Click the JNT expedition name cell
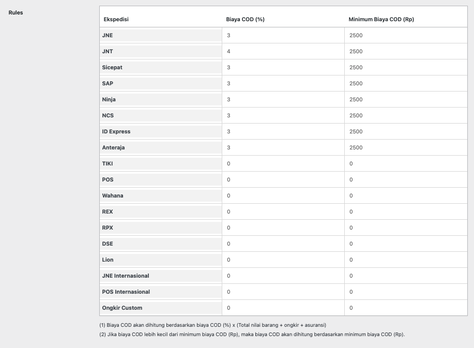Screen dimensions: 474x348 (x=161, y=51)
